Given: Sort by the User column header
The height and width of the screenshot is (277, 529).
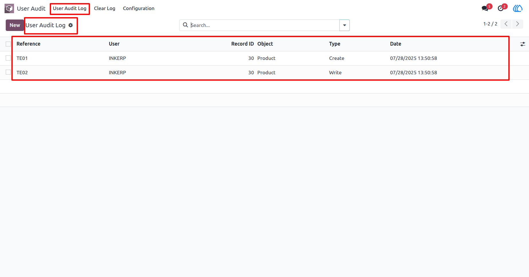Looking at the screenshot, I should click(x=114, y=44).
